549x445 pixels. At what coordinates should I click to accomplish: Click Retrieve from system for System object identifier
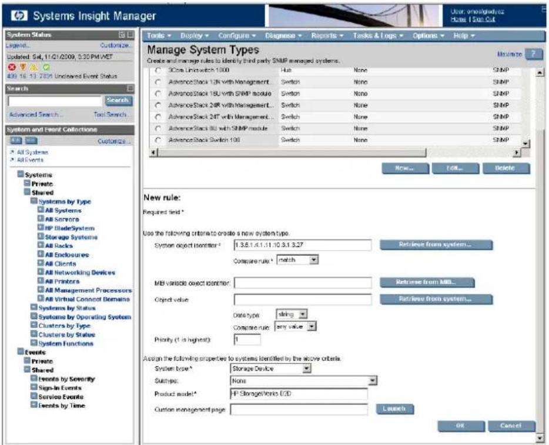tap(436, 245)
